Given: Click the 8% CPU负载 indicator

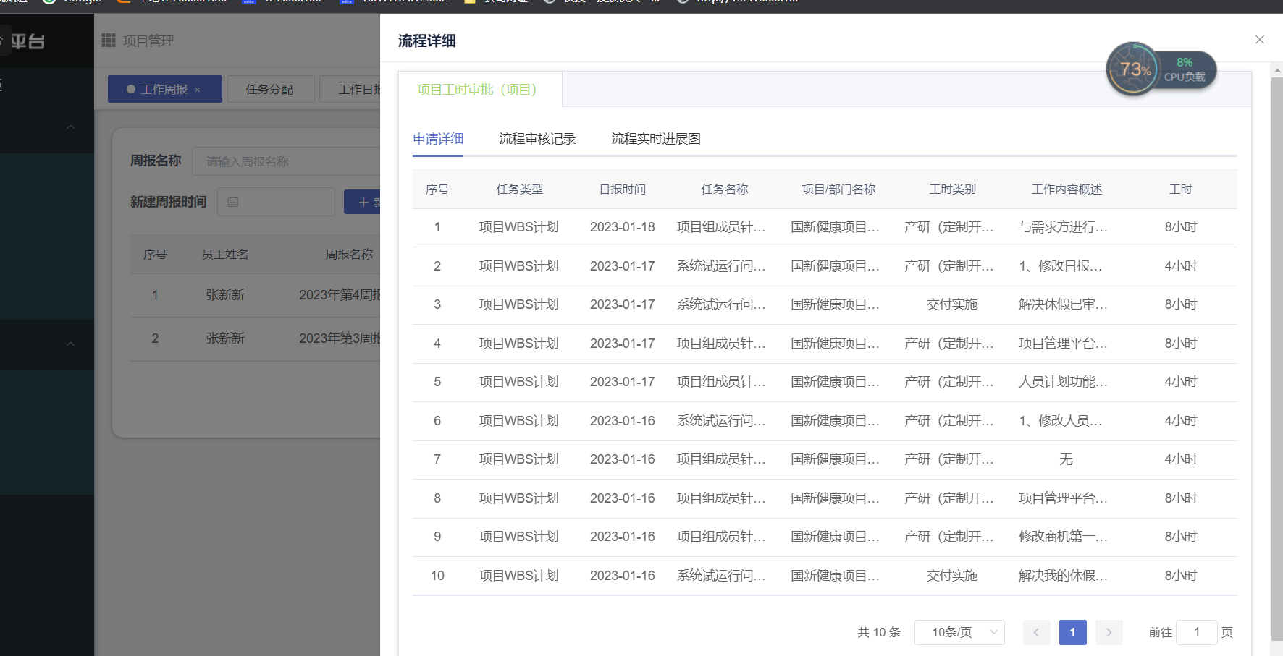Looking at the screenshot, I should tap(1185, 69).
